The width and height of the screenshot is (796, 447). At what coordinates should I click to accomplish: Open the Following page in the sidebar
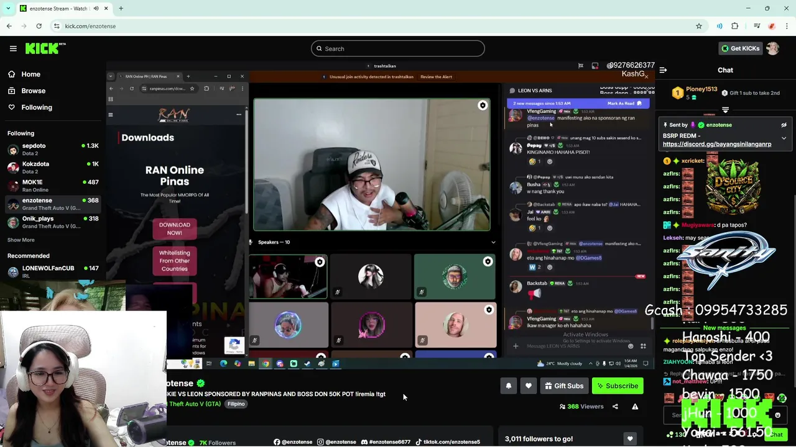(x=37, y=107)
